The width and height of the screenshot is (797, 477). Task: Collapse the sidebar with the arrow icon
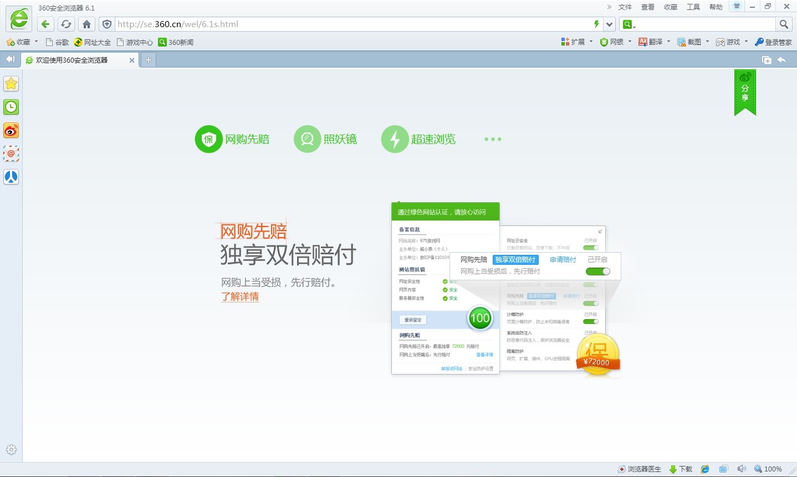(10, 59)
